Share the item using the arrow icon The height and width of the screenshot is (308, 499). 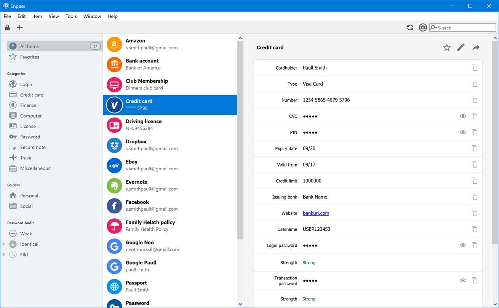[476, 48]
